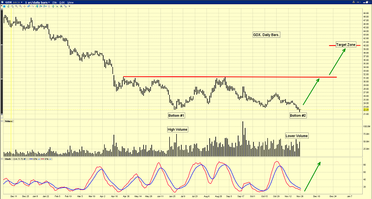
Task: Click the 'Jan 7' date axis label
Action: coord(349,196)
